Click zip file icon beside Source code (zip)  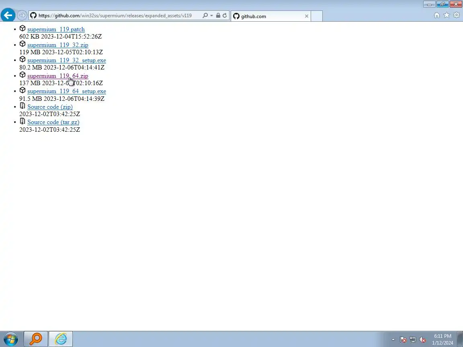23,106
